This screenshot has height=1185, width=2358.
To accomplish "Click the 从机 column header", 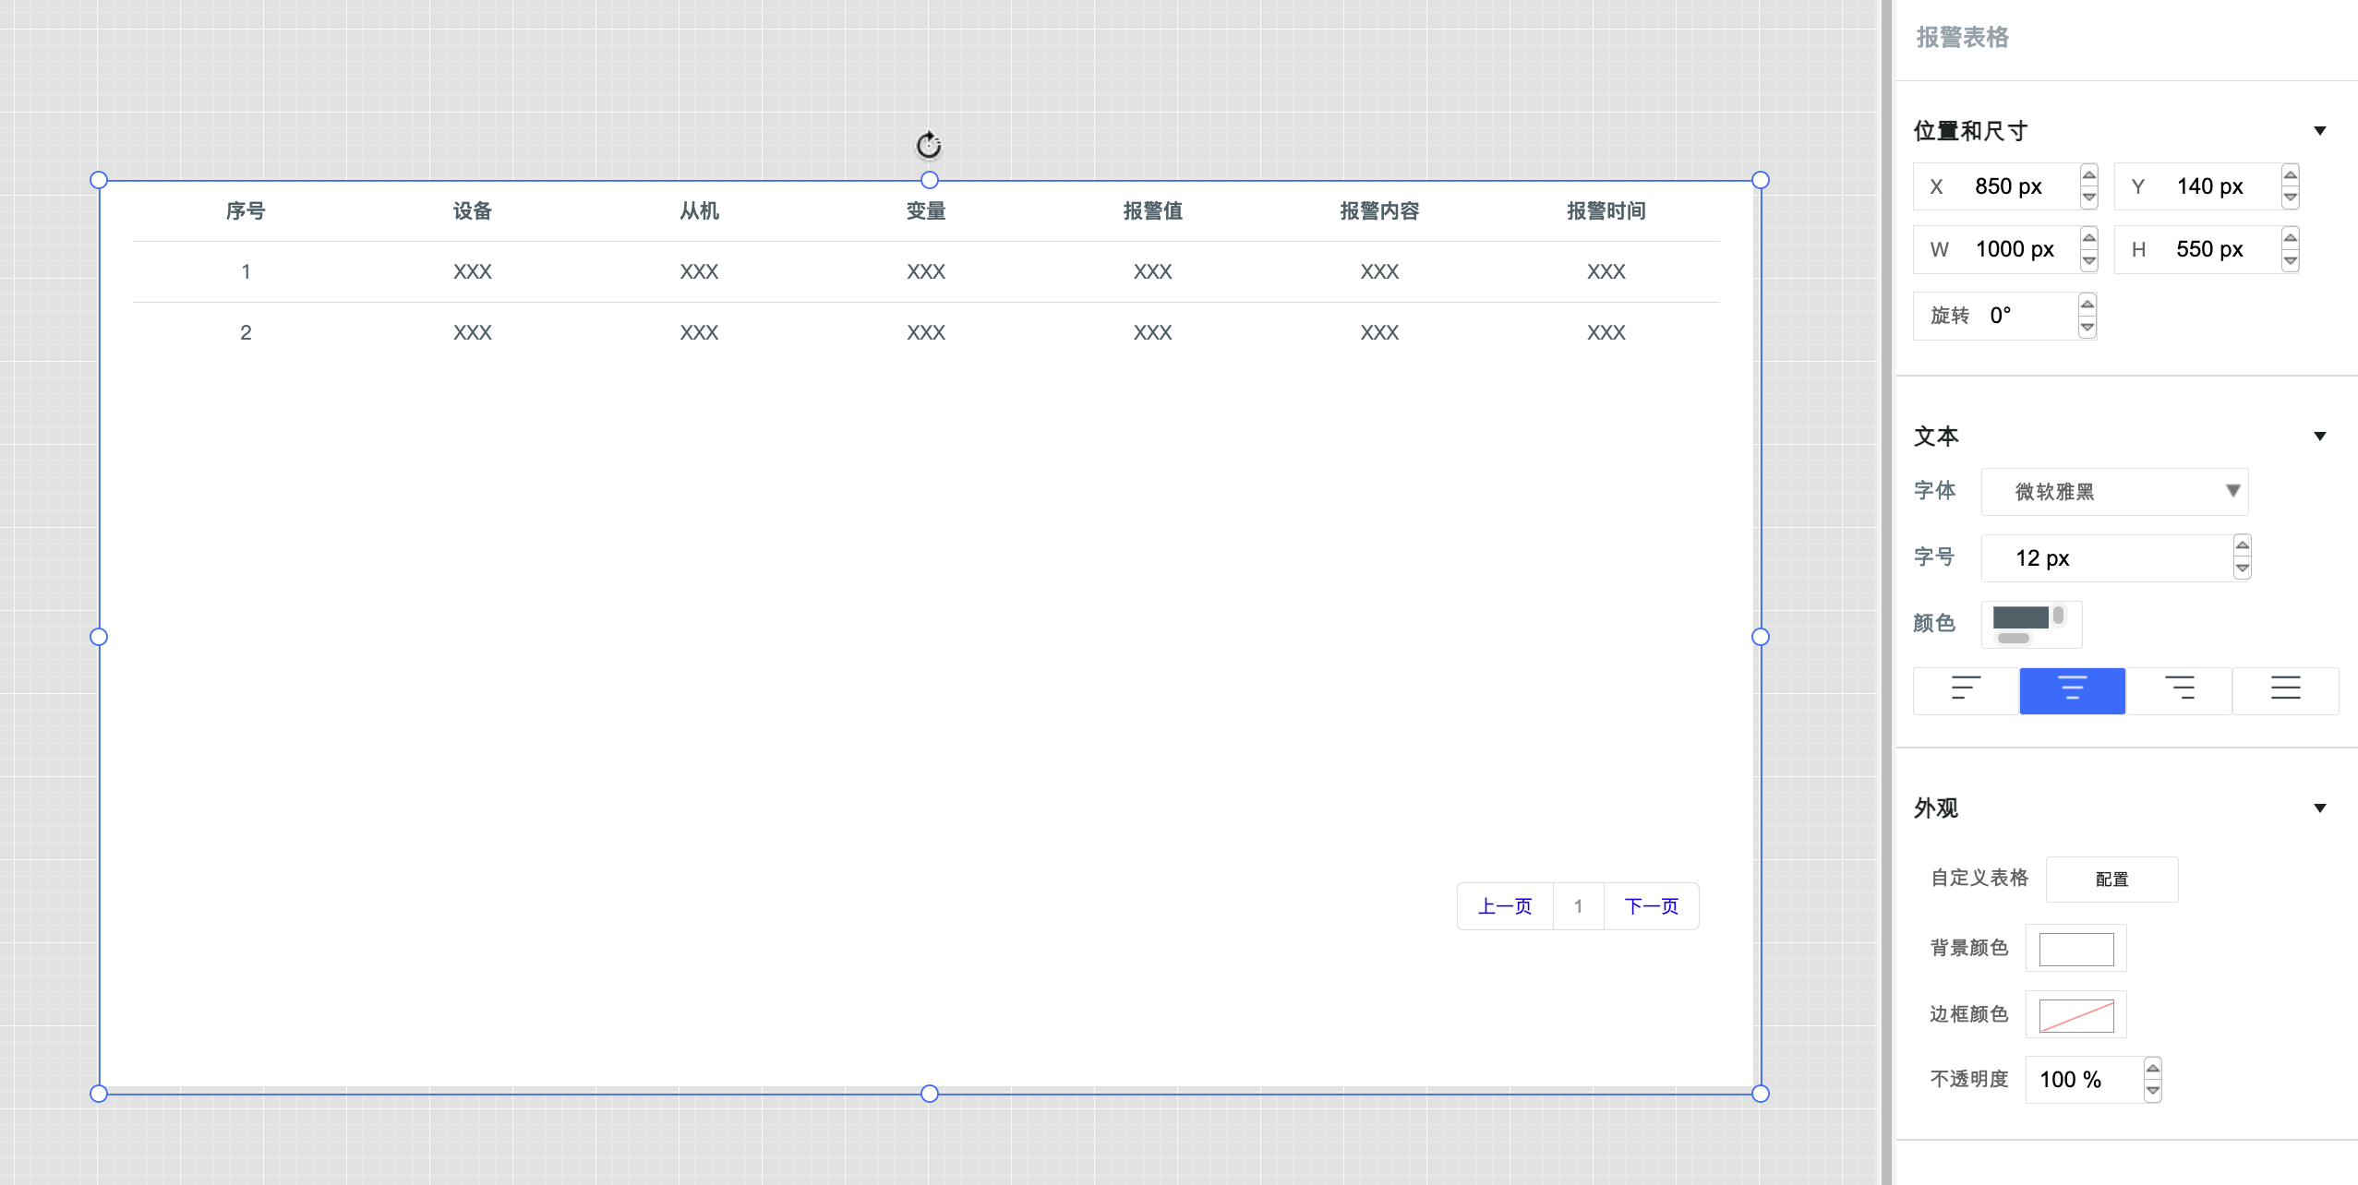I will (699, 211).
